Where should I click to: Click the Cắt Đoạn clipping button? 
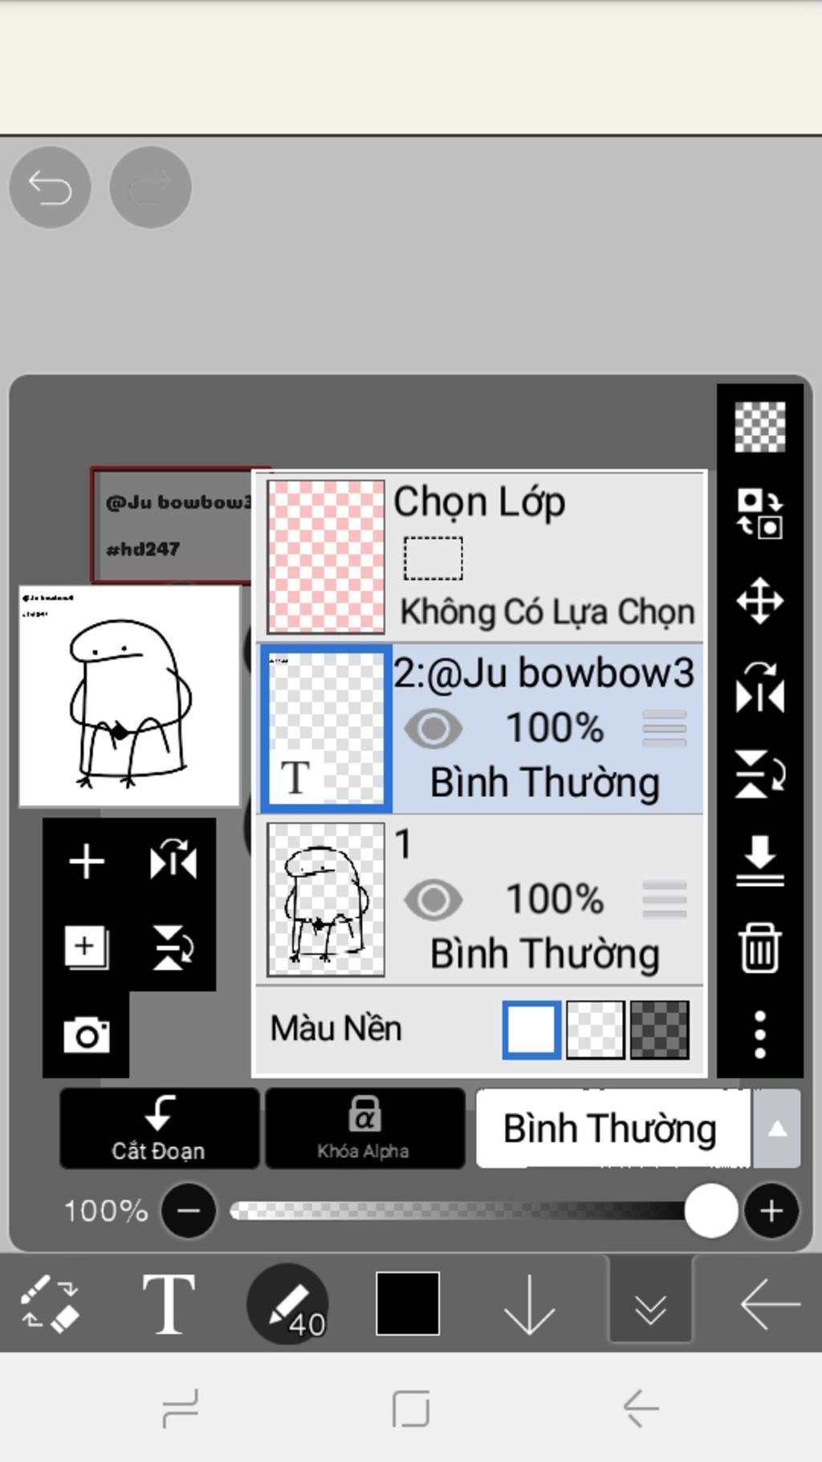[159, 1127]
